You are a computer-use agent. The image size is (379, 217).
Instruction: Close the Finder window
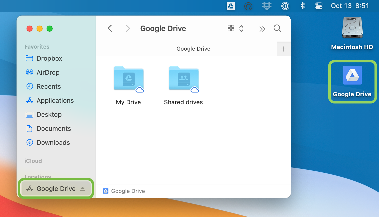pyautogui.click(x=30, y=29)
